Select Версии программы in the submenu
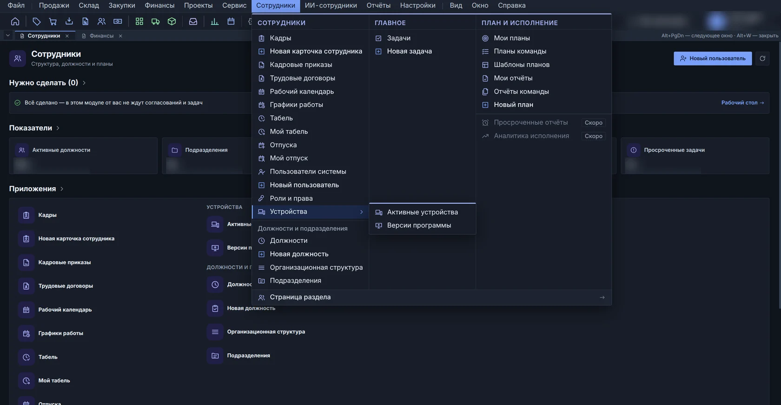 [422, 225]
